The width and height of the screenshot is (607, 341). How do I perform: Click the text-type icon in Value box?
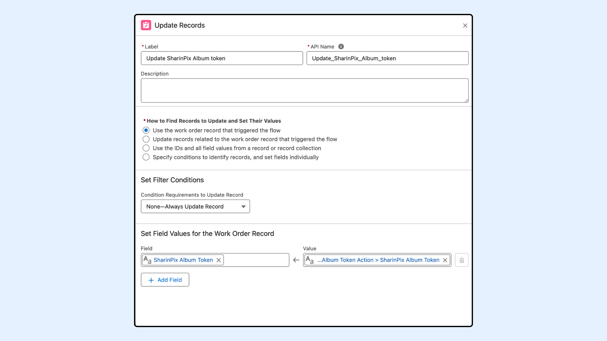[x=310, y=260]
